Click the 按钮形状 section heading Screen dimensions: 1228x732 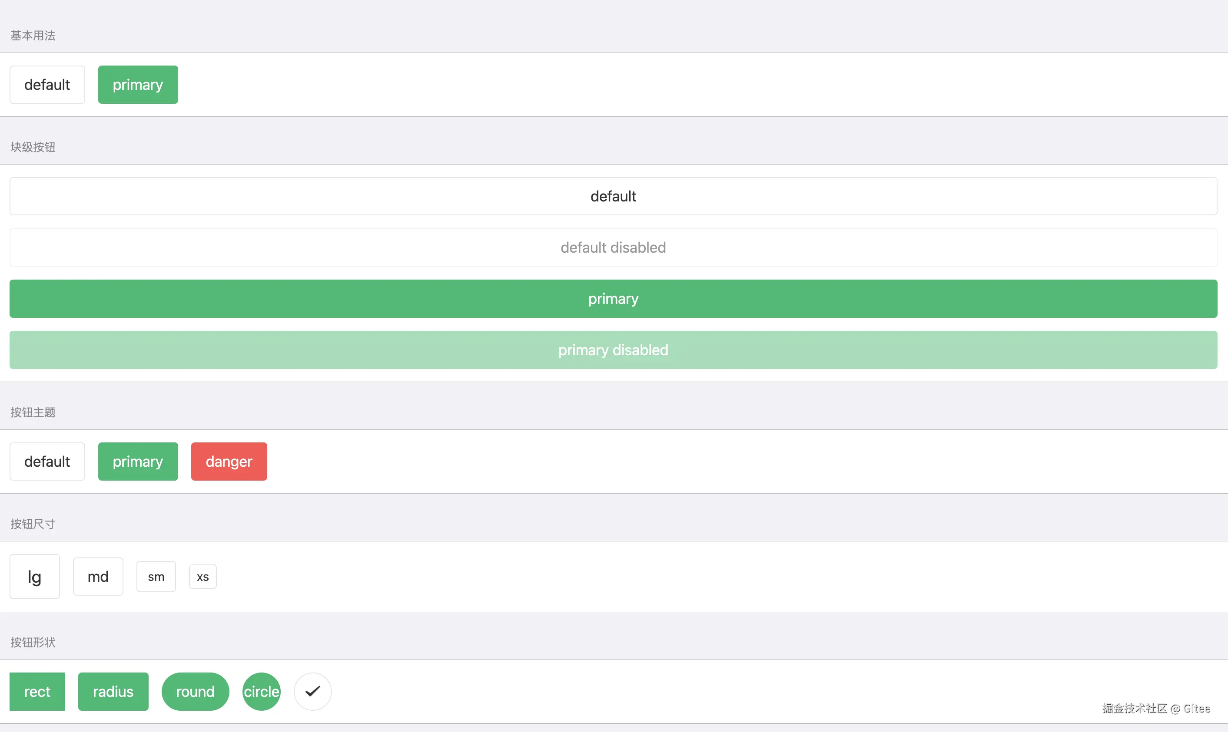pos(33,642)
